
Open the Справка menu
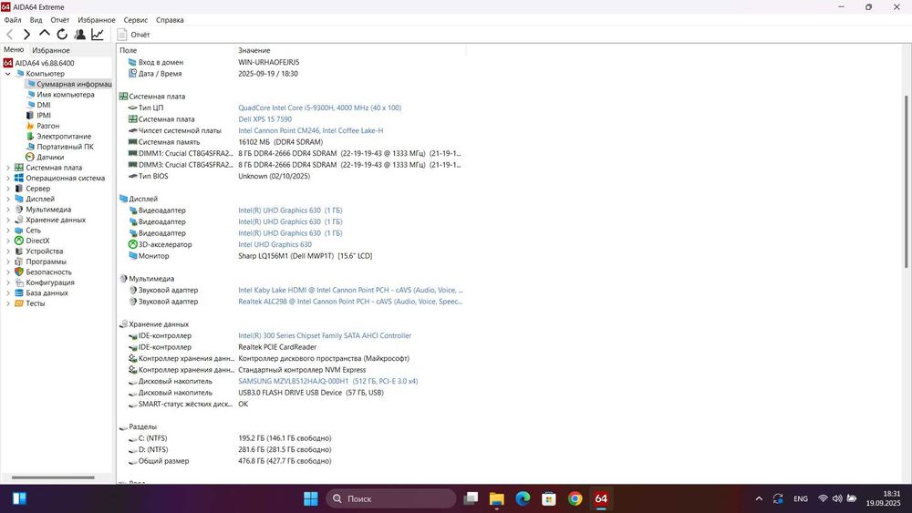tap(170, 20)
